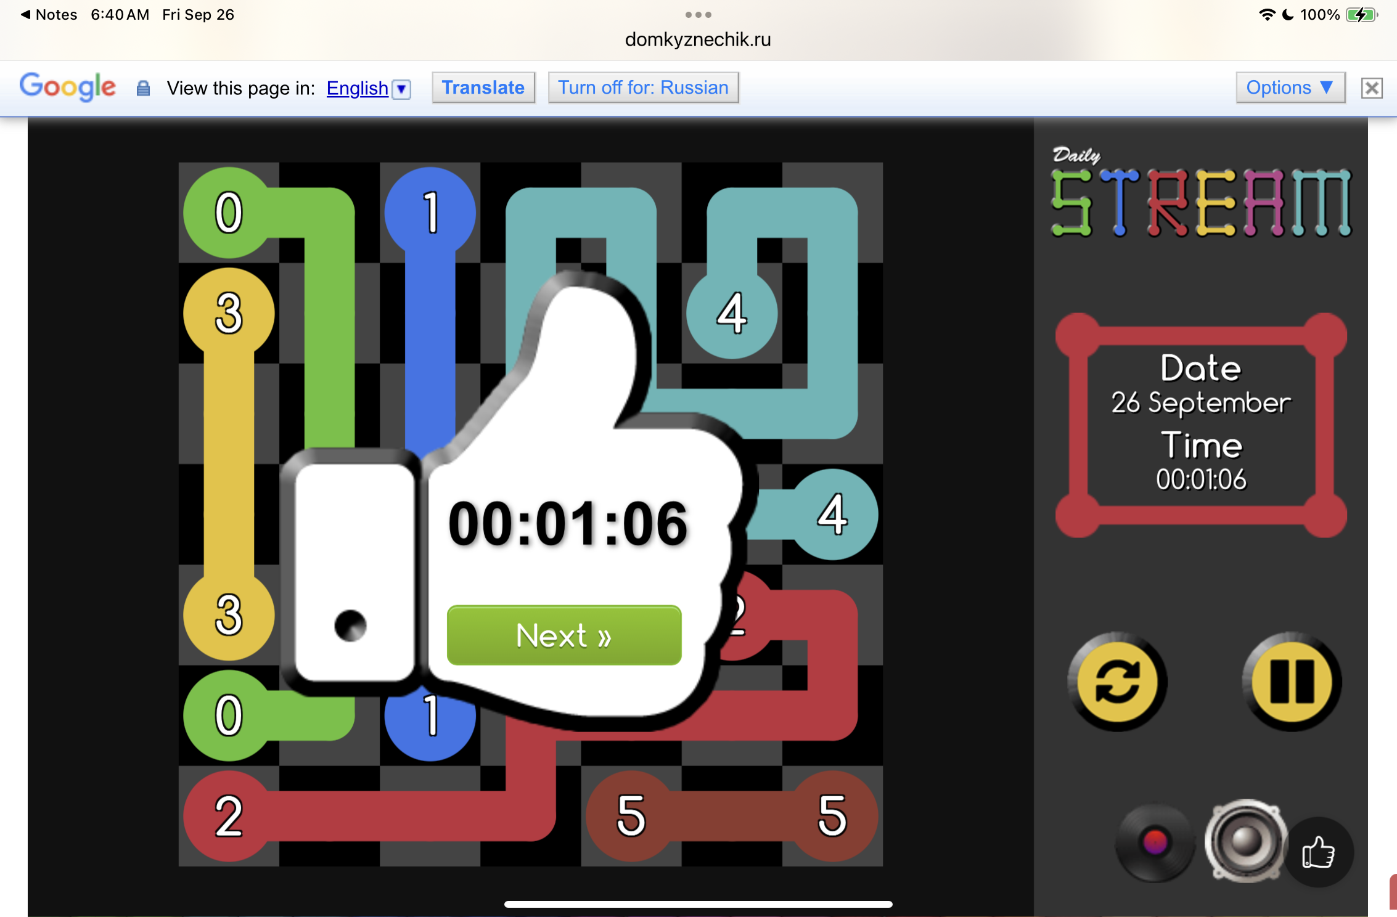
Task: Pause the game with yellow pause button
Action: click(x=1292, y=682)
